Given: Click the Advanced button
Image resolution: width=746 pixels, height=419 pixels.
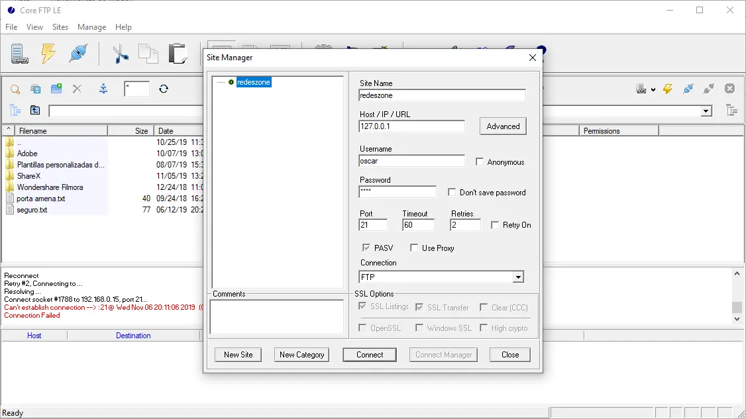Looking at the screenshot, I should point(503,126).
